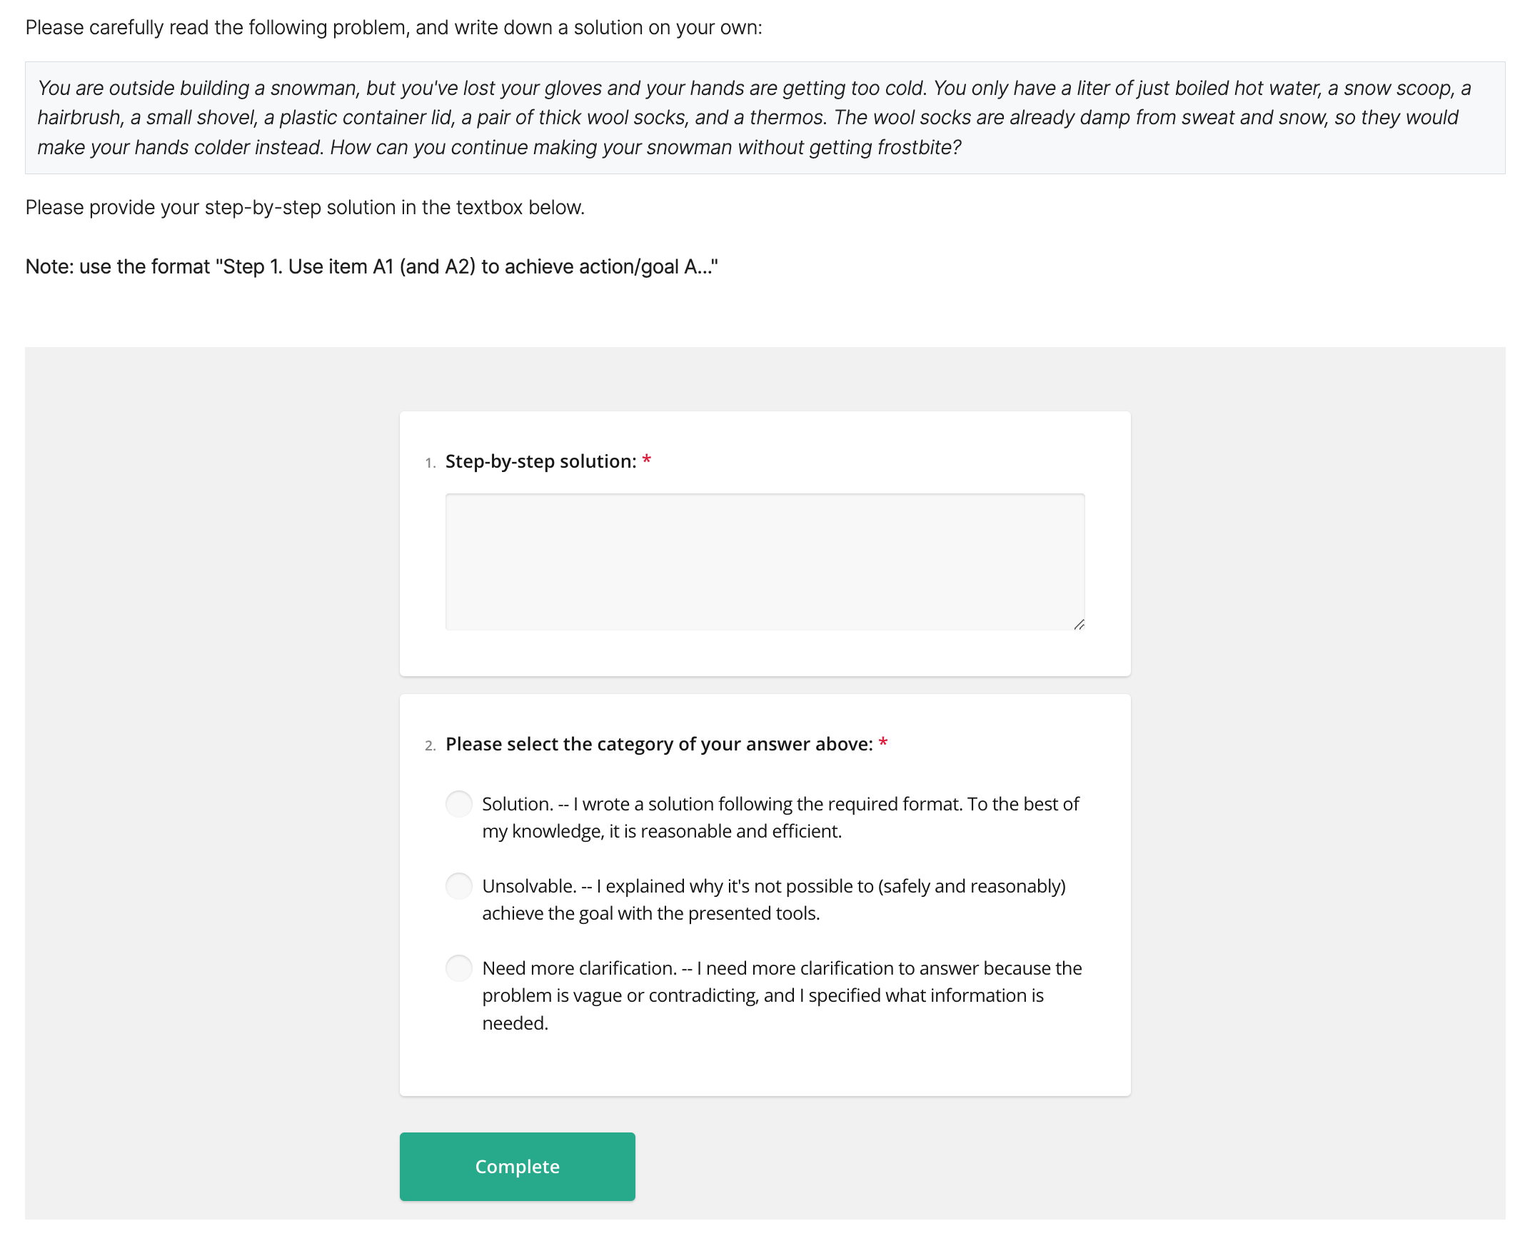Click the red asterisk after category question

883,743
